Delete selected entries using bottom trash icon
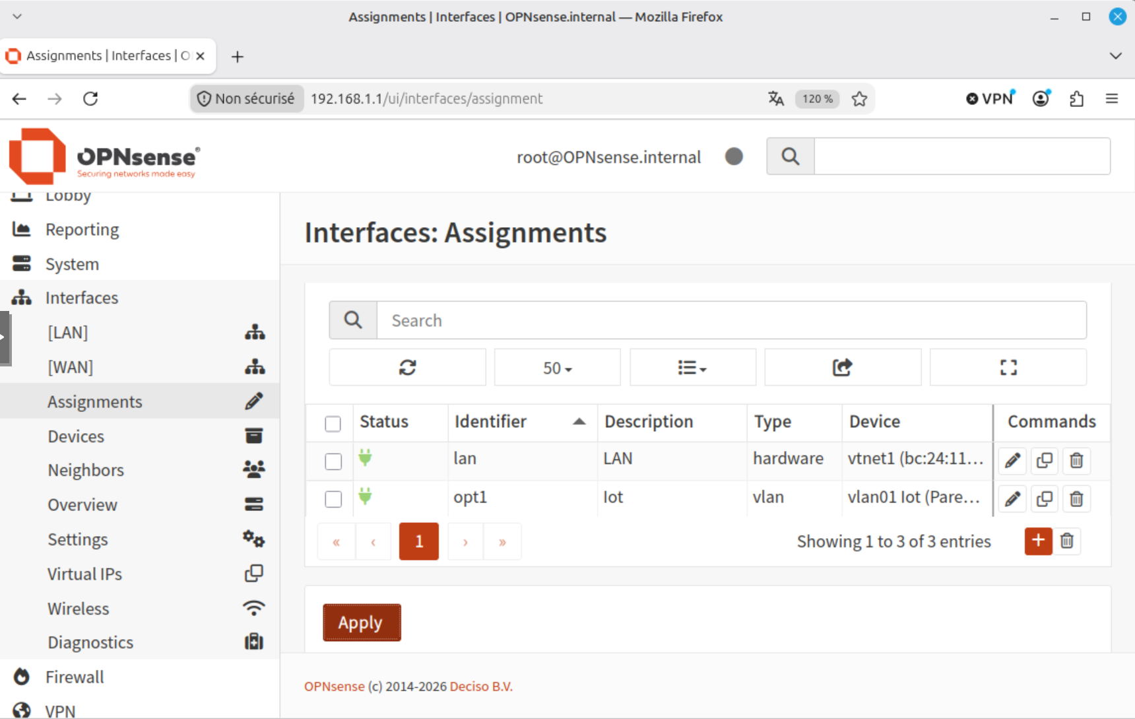Image resolution: width=1135 pixels, height=719 pixels. tap(1067, 541)
